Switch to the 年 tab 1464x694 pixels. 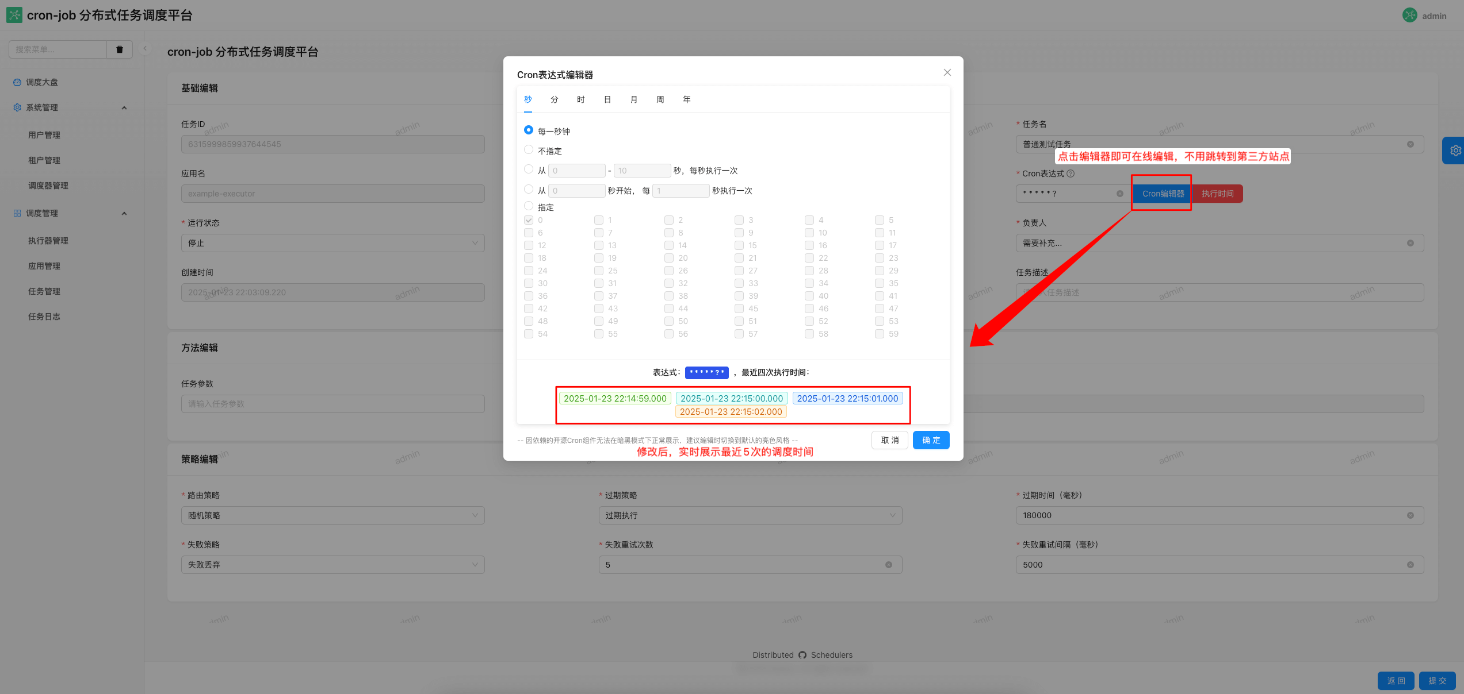tap(687, 99)
